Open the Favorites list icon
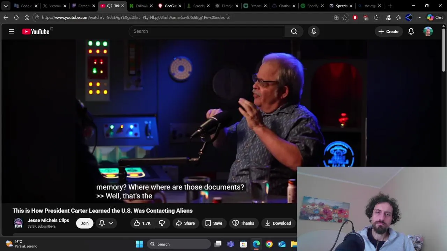Viewport: 447px width, 251px height. tap(398, 17)
